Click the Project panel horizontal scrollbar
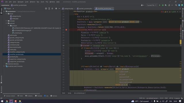Screen dimensions: 184x103 [x=21, y=94]
